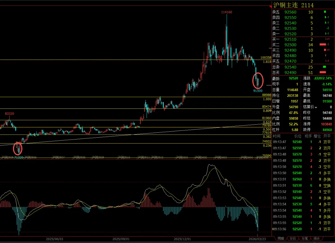The height and width of the screenshot is (243, 335).
Task: Select the 买二 bid price 92500
Action: click(290, 45)
